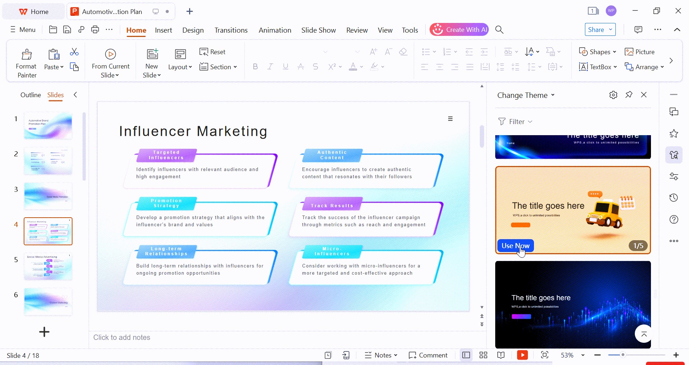The image size is (689, 365).
Task: Pin the Change Theme panel
Action: pyautogui.click(x=629, y=95)
